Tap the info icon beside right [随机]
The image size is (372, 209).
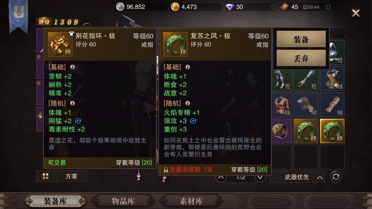click(x=188, y=103)
